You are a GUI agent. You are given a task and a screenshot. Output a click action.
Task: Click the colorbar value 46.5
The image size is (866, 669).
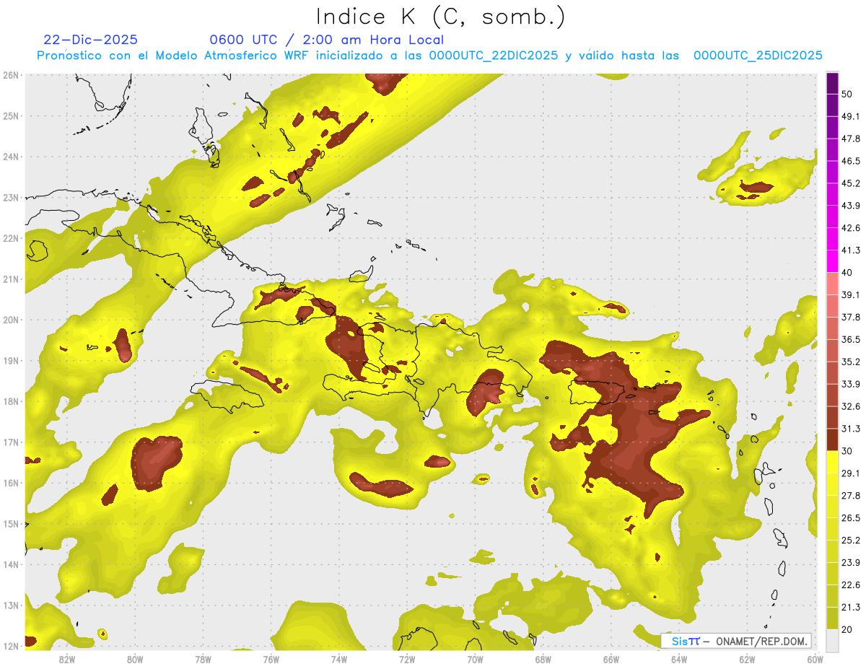coord(851,161)
